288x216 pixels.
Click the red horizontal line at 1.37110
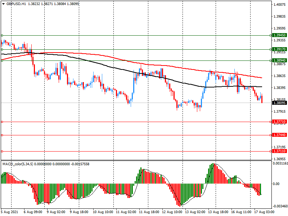coord(136,151)
